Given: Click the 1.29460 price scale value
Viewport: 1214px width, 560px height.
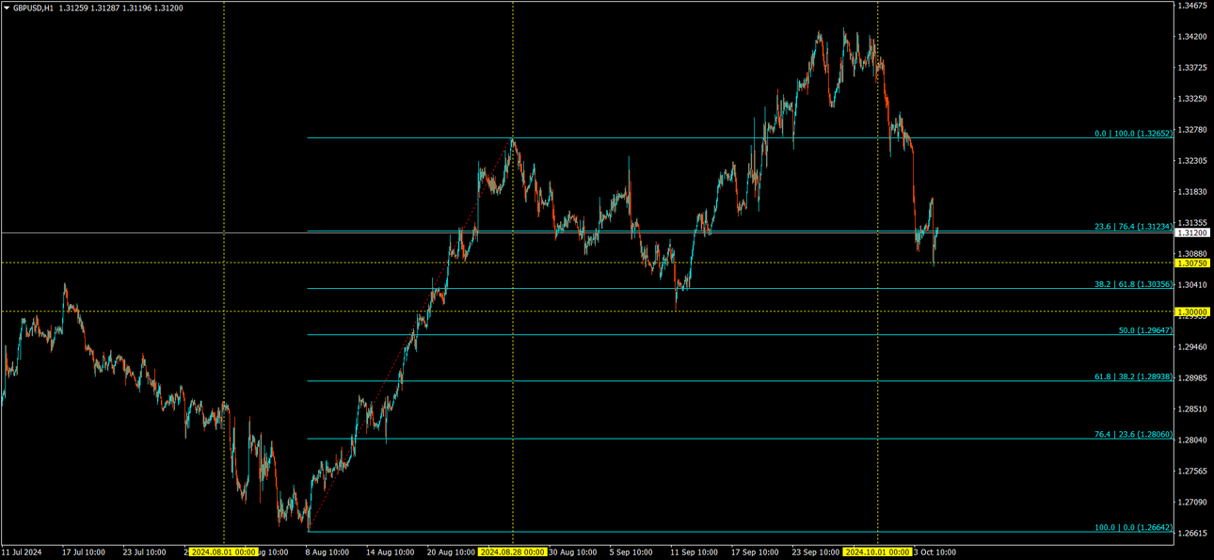Looking at the screenshot, I should (1192, 346).
